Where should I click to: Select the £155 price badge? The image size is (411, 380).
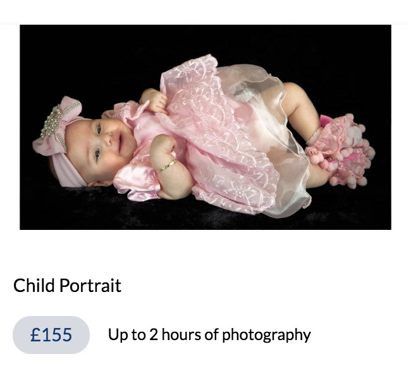point(51,335)
